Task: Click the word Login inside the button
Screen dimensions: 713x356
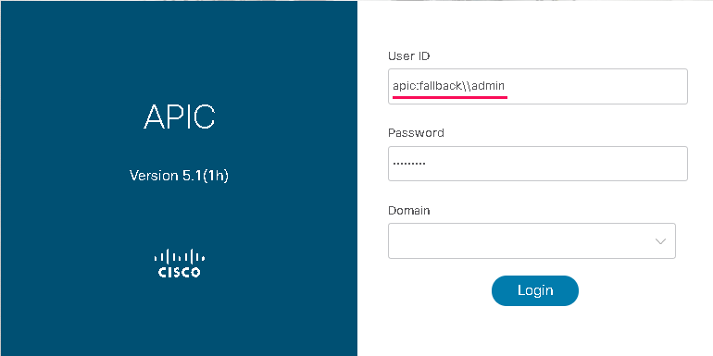Action: (x=535, y=290)
